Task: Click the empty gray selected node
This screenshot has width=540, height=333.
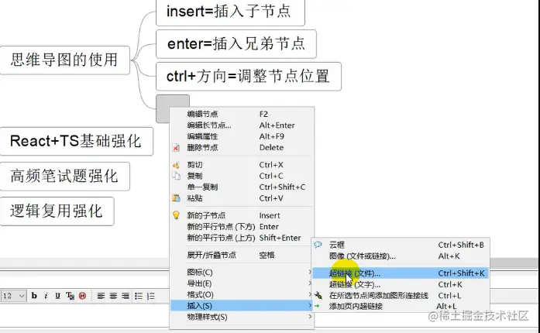Action: click(173, 101)
